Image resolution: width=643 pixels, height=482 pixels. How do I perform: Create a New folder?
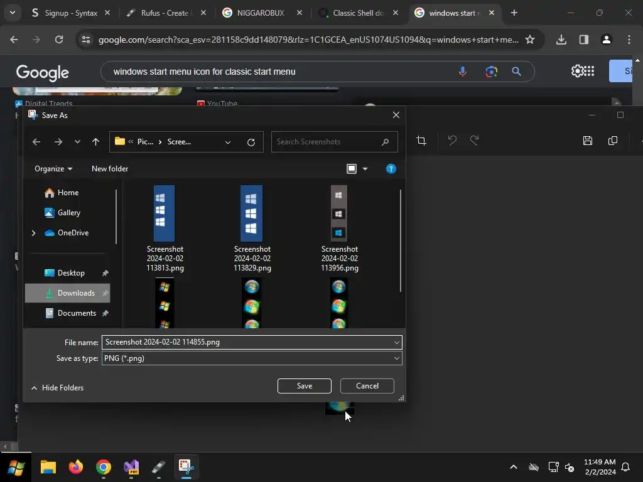pos(110,169)
